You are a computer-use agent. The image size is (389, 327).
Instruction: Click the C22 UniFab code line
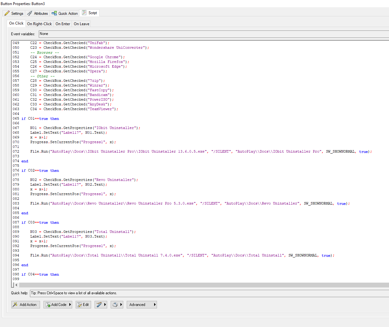coord(70,43)
